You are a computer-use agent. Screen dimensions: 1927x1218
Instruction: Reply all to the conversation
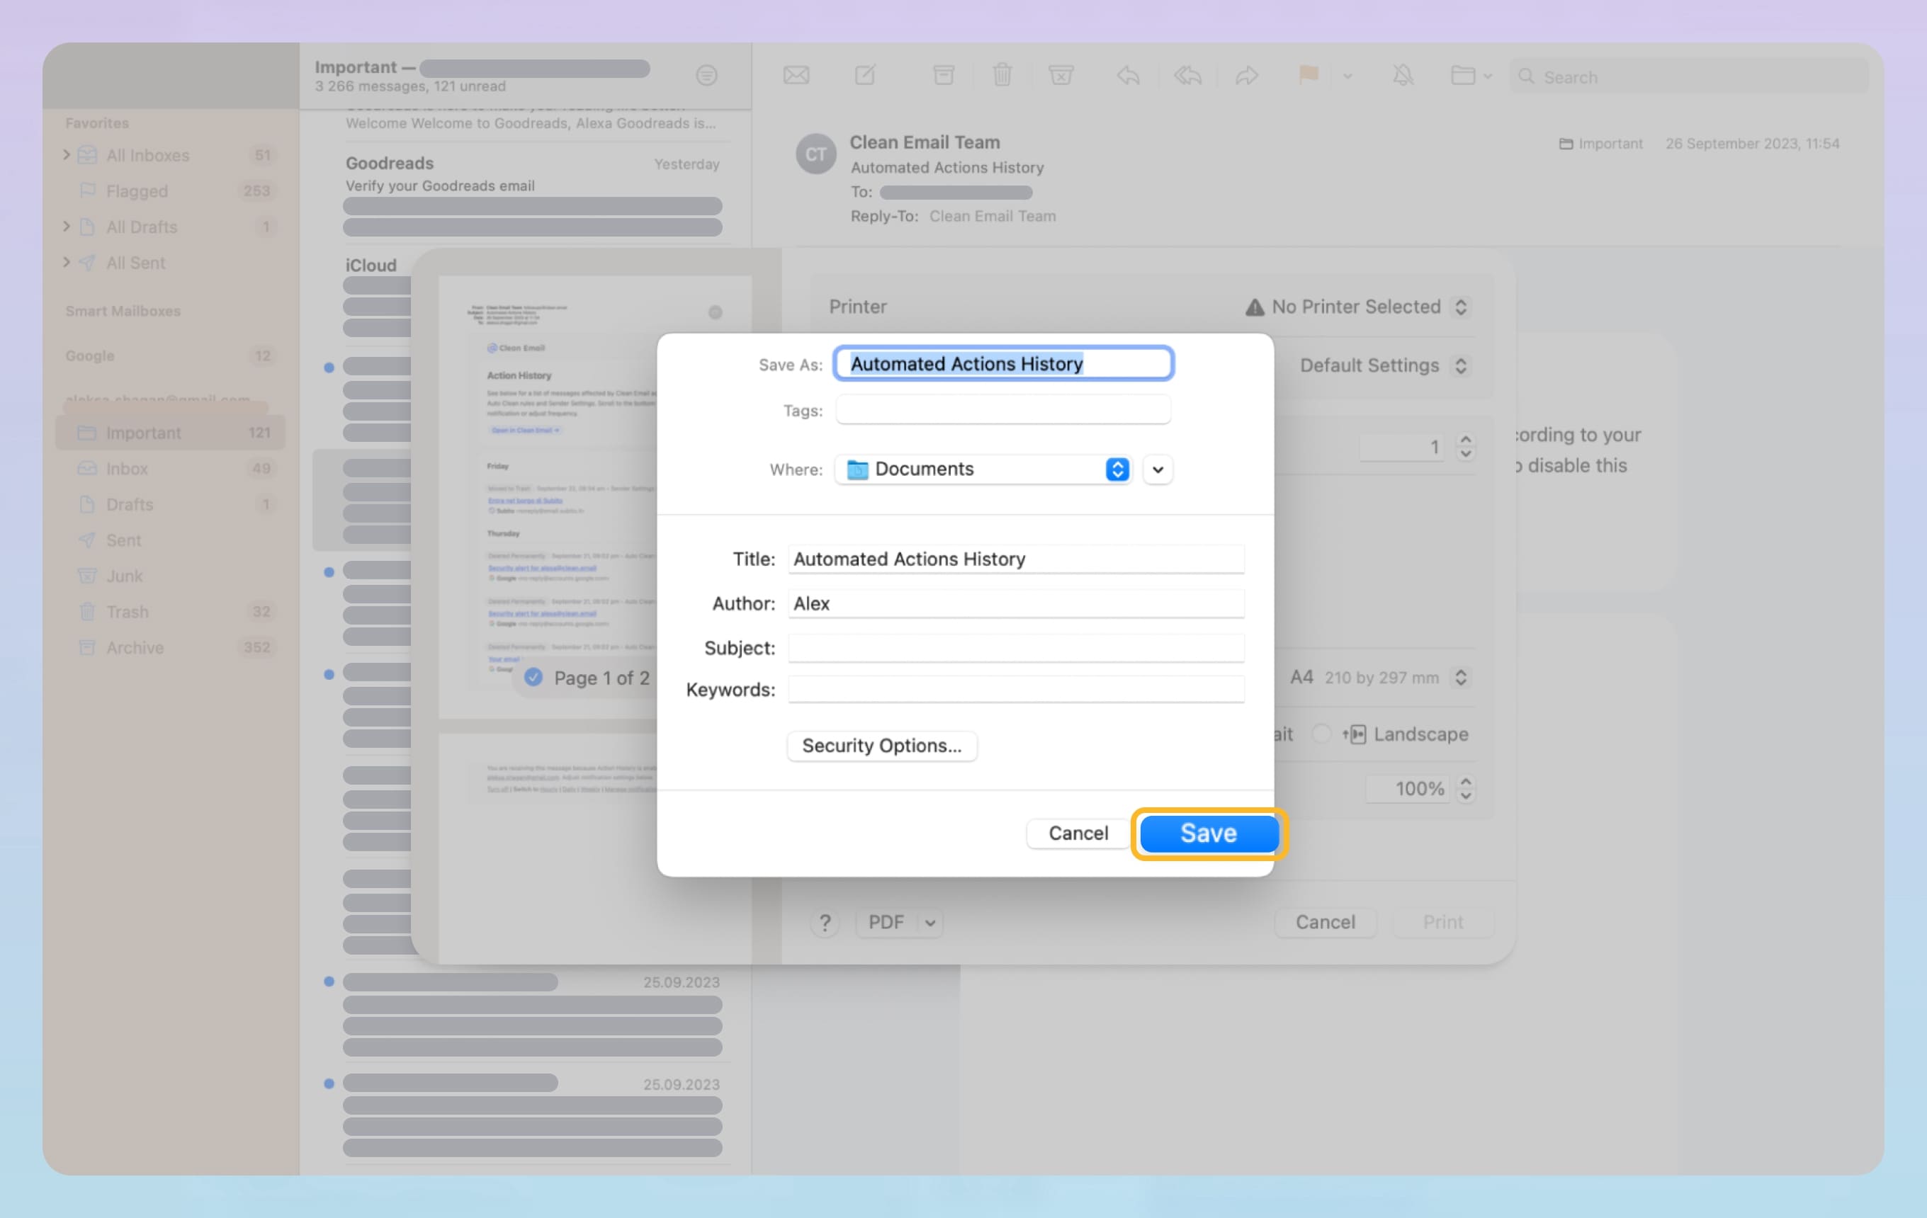pyautogui.click(x=1187, y=75)
